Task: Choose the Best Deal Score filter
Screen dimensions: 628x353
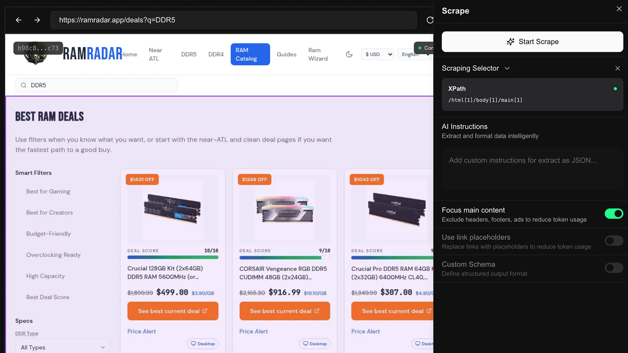Action: 48,297
